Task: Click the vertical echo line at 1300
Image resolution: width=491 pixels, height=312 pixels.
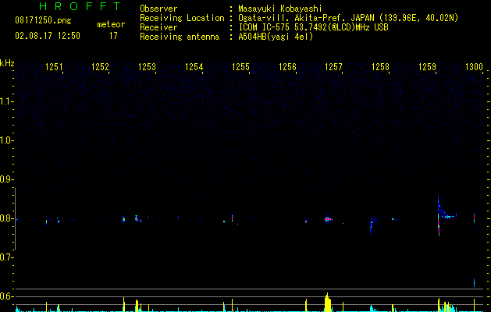Action: 474,219
